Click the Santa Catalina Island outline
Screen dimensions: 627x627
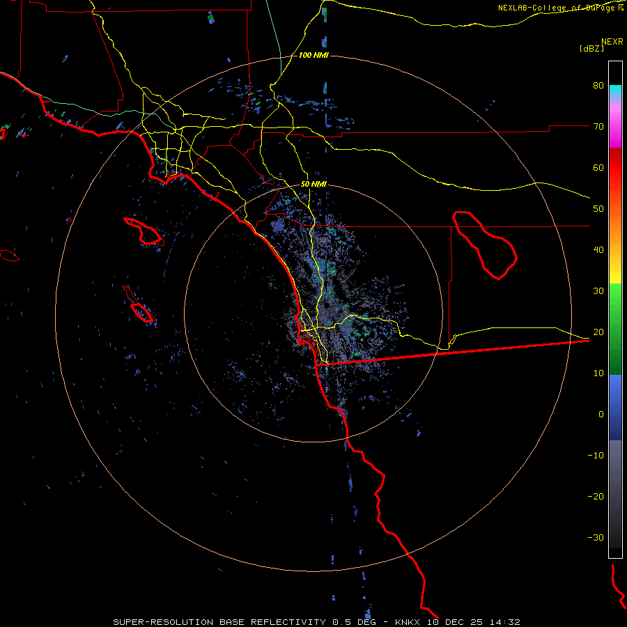point(144,231)
